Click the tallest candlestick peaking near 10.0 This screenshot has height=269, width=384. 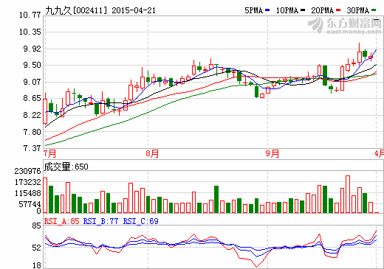click(x=360, y=54)
